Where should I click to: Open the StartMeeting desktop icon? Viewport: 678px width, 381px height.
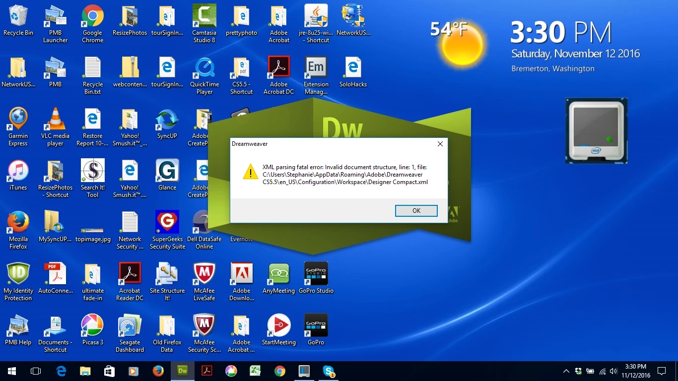278,330
